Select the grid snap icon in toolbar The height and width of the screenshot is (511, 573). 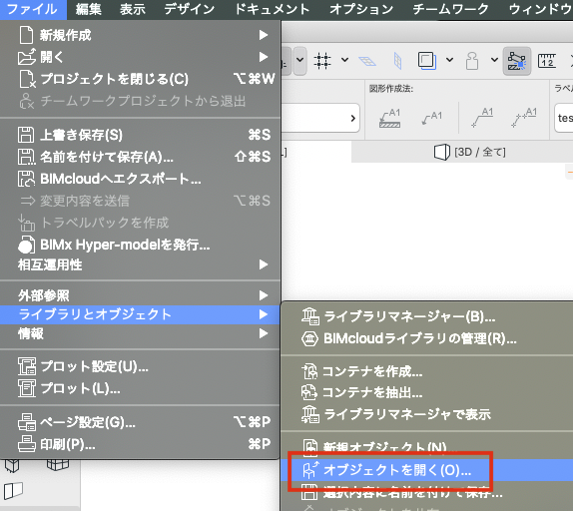(322, 60)
